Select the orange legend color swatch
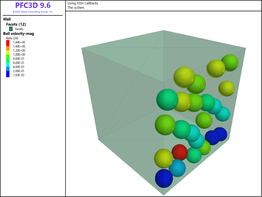 [8, 48]
